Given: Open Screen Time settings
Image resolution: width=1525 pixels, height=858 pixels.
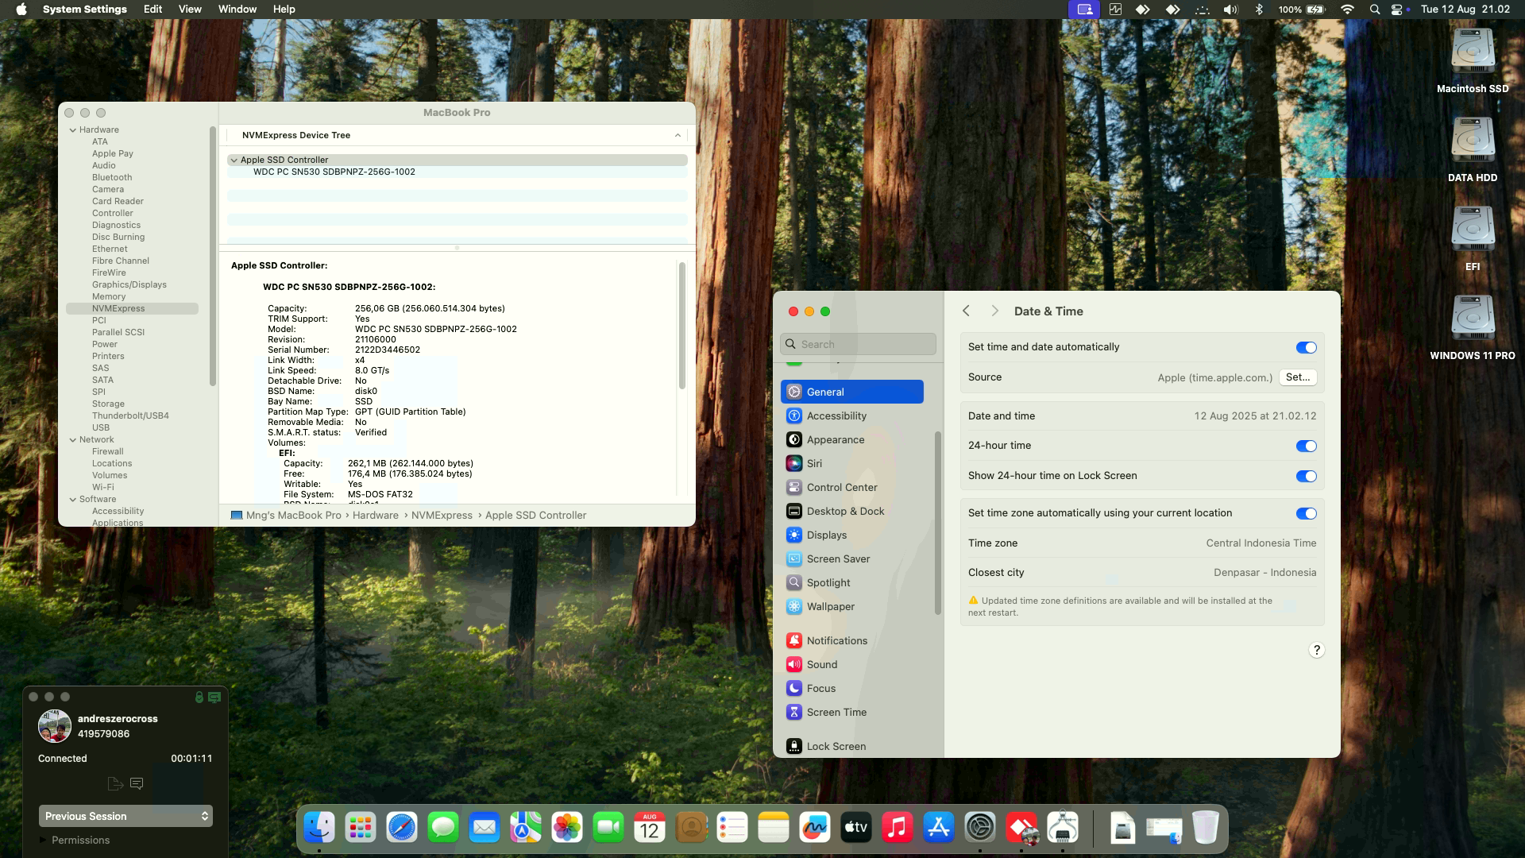Looking at the screenshot, I should click(x=836, y=712).
